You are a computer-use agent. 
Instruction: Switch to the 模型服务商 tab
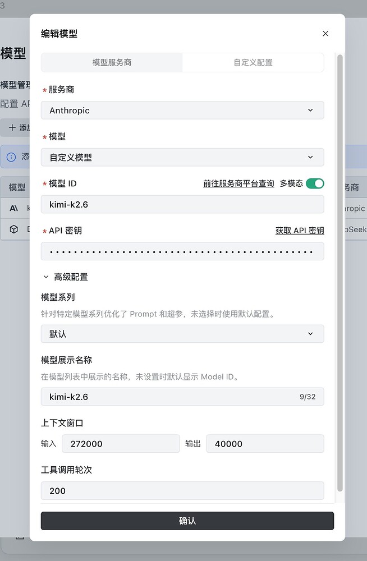tap(112, 63)
